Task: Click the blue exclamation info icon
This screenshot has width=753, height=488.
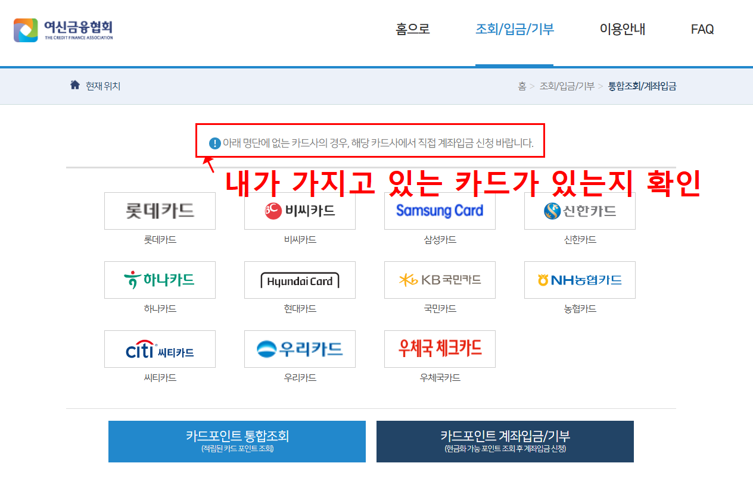Action: click(x=214, y=143)
